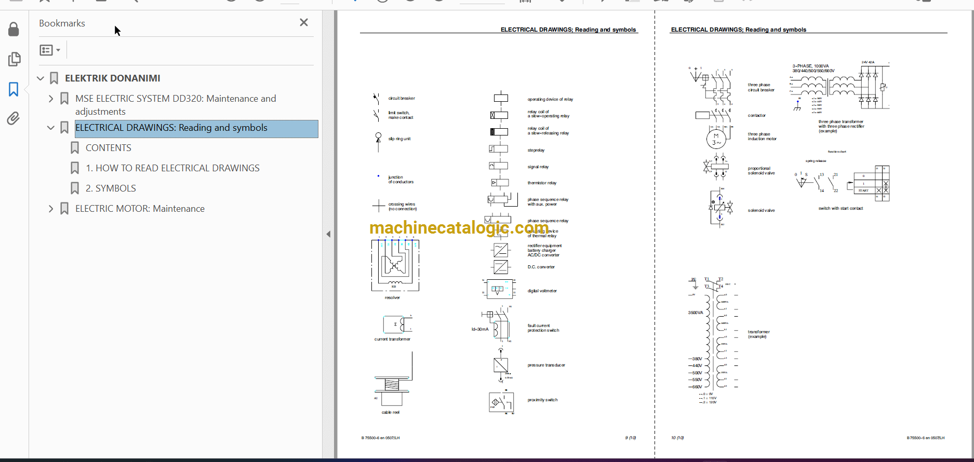Click the bookmark icon beside MSE ELECTRIC SYSTEM
This screenshot has height=462, width=974.
(x=64, y=99)
